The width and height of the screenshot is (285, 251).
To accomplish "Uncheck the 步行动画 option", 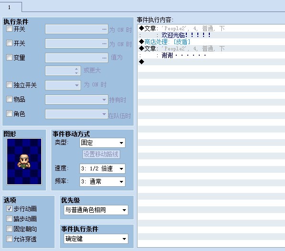I will coord(9,209).
